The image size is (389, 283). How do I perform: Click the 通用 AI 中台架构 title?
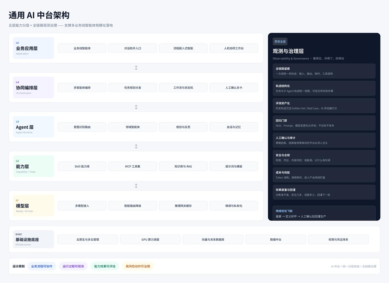[x=39, y=15]
